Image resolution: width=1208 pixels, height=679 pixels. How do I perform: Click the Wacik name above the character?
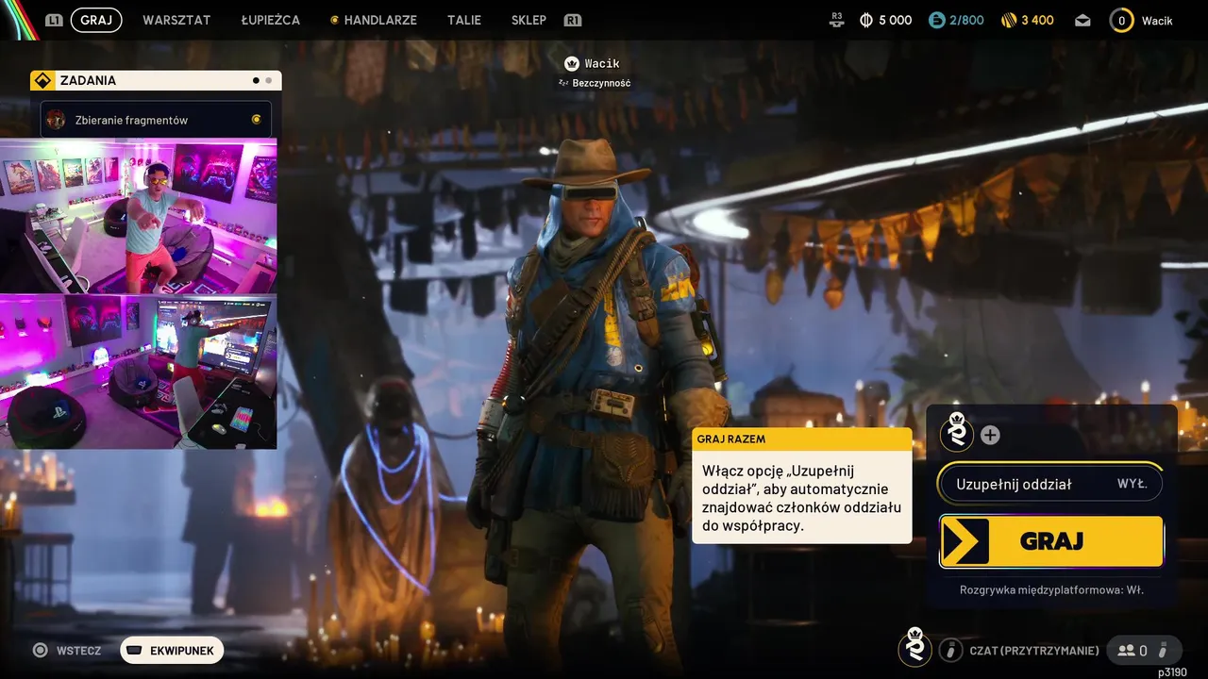(602, 63)
